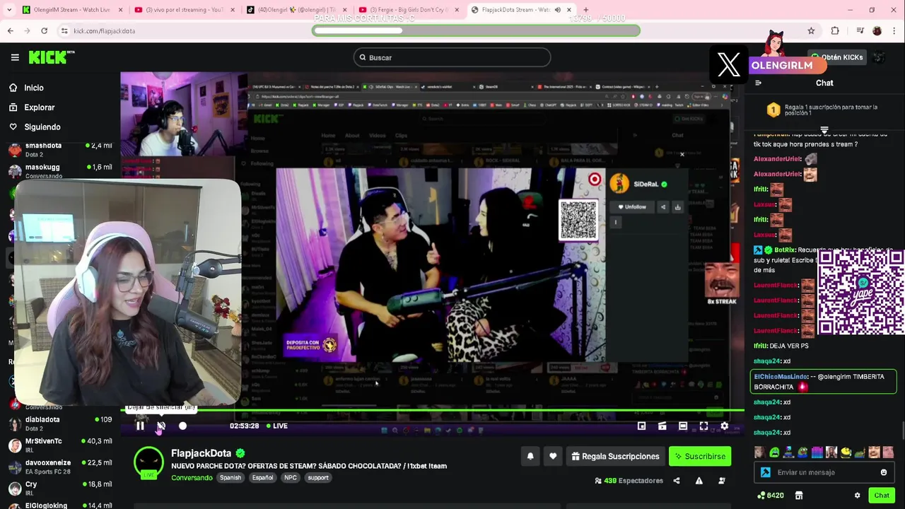The height and width of the screenshot is (509, 905).
Task: Select the NPC tag
Action: tap(291, 477)
